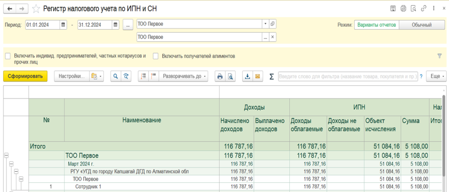Screen dimensions: 449x192
Task: Open print preview in report toolbar
Action: (x=230, y=76)
